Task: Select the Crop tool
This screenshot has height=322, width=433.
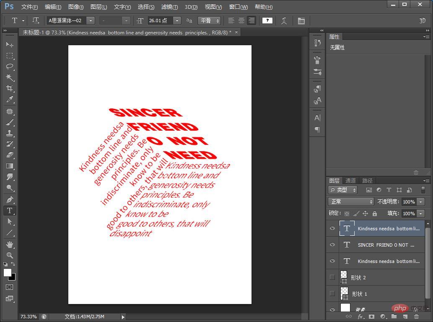Action: [10, 88]
